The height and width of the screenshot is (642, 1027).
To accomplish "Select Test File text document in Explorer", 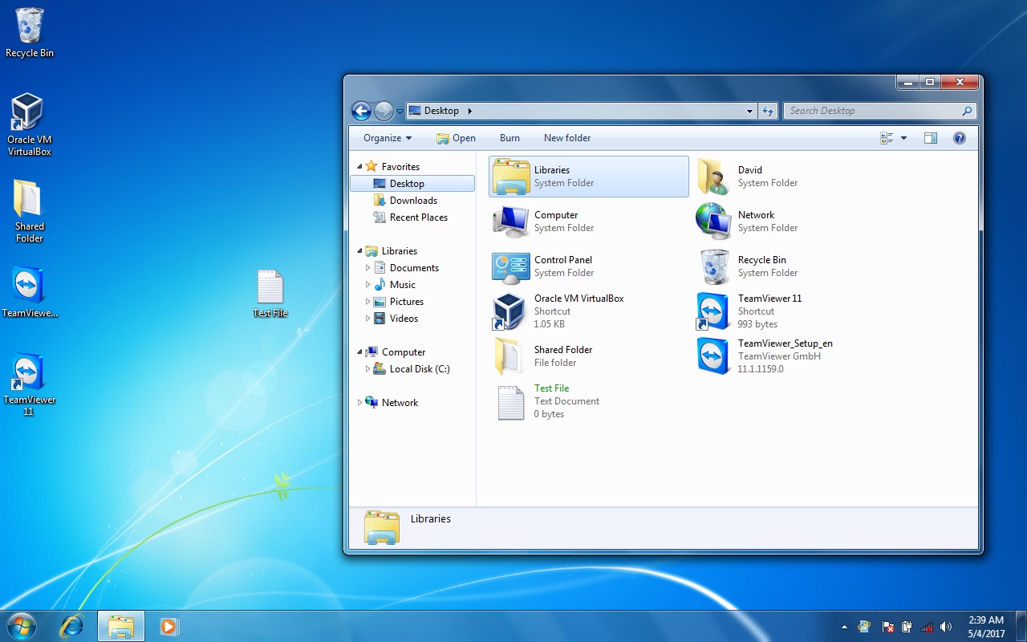I will click(x=511, y=402).
